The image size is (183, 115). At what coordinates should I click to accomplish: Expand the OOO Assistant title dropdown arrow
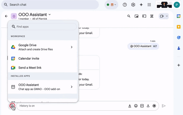click(x=50, y=15)
